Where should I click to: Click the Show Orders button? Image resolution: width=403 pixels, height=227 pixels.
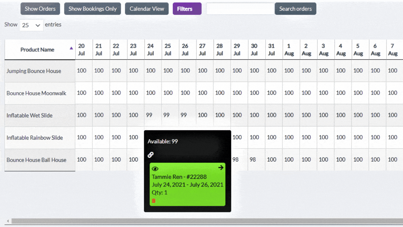[40, 9]
